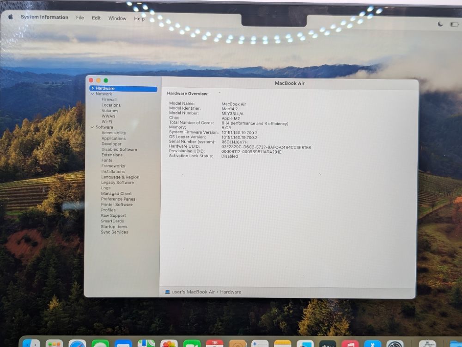Select Developer in the sidebar

click(x=111, y=144)
